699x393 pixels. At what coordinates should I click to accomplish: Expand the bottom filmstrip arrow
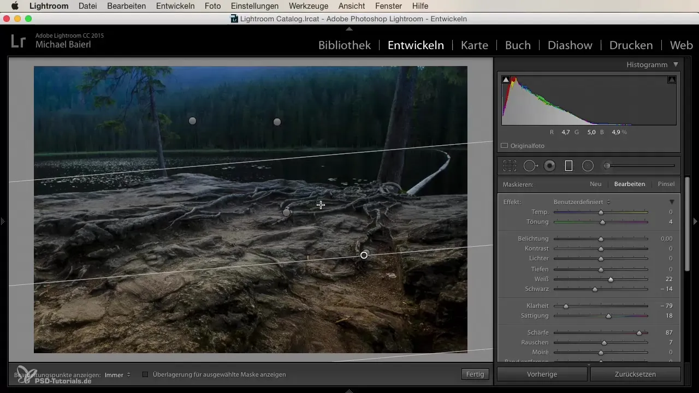pos(349,390)
